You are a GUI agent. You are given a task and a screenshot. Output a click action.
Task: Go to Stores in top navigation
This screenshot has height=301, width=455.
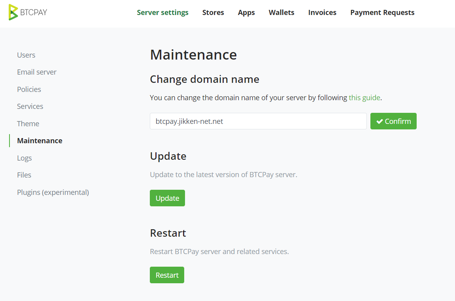(x=213, y=13)
